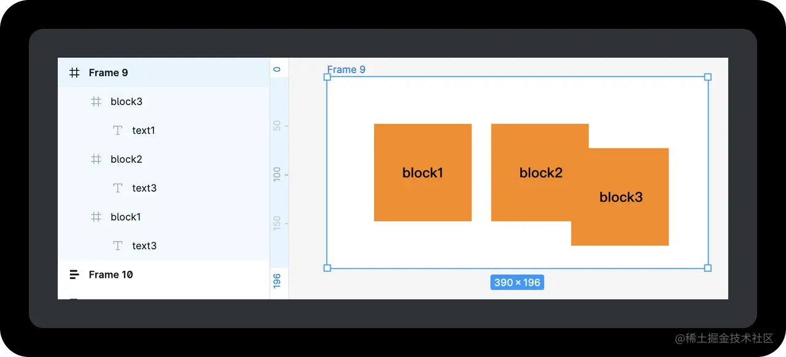Click text icon of text3 under block2
The height and width of the screenshot is (357, 786).
click(118, 188)
